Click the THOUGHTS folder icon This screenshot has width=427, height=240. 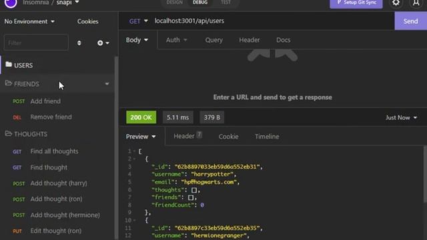pos(9,133)
